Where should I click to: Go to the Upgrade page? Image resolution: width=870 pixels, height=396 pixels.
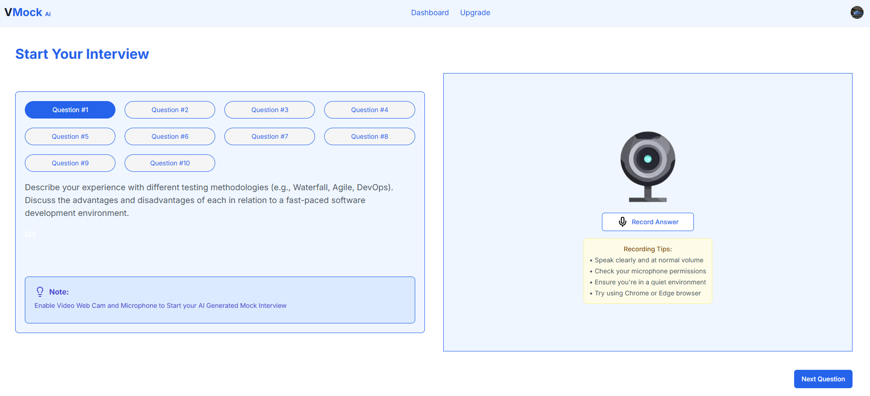click(x=475, y=13)
